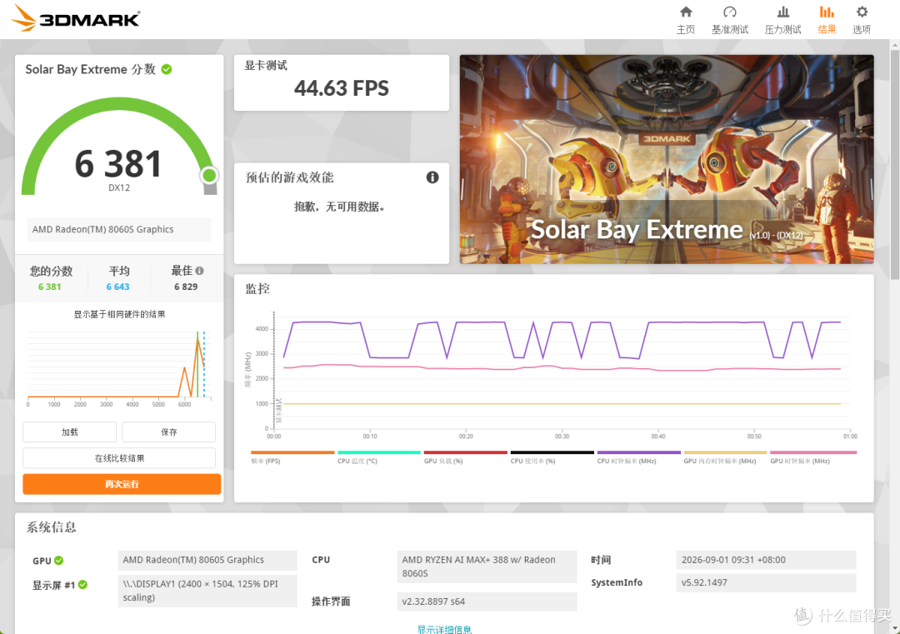Click the score distribution chart
900x634 pixels.
[119, 367]
